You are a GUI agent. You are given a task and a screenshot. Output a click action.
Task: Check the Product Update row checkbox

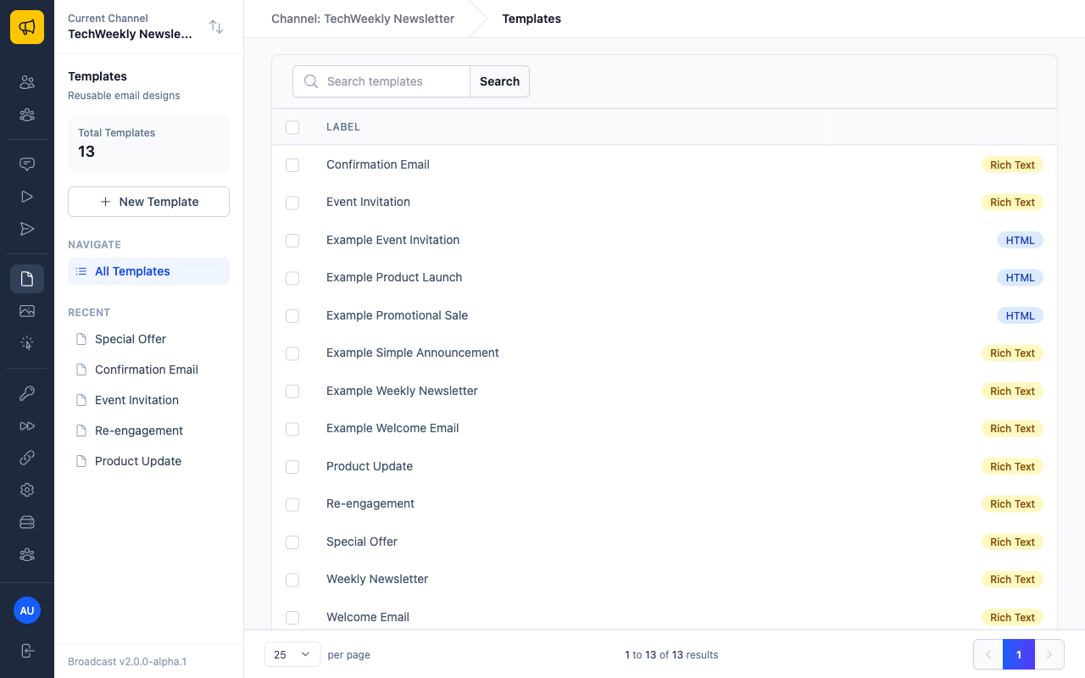tap(292, 467)
